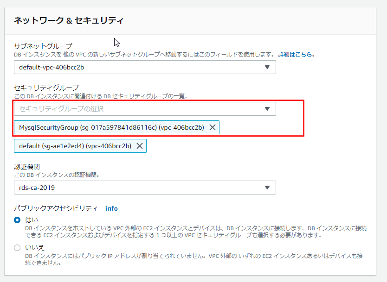Click the パブリックアクセシビリティ label
Viewport: 387px width, 282px height.
pyautogui.click(x=56, y=208)
